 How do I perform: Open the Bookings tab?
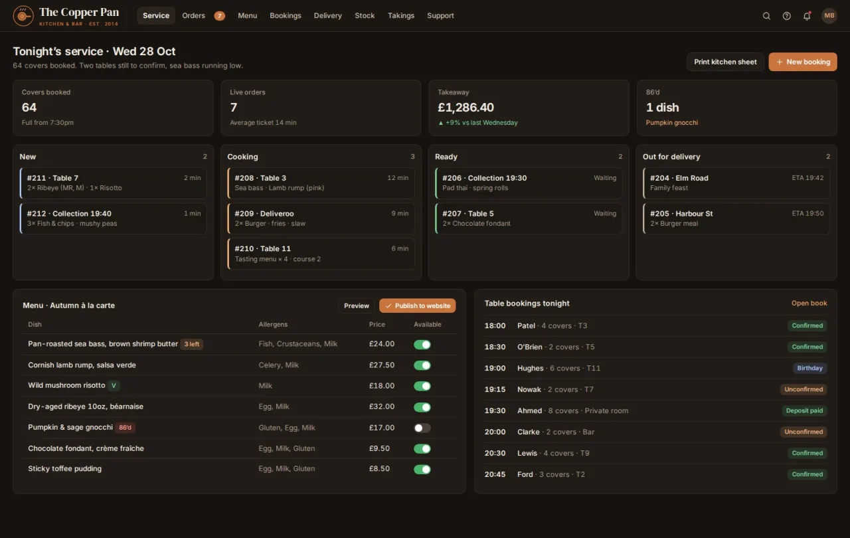(286, 16)
